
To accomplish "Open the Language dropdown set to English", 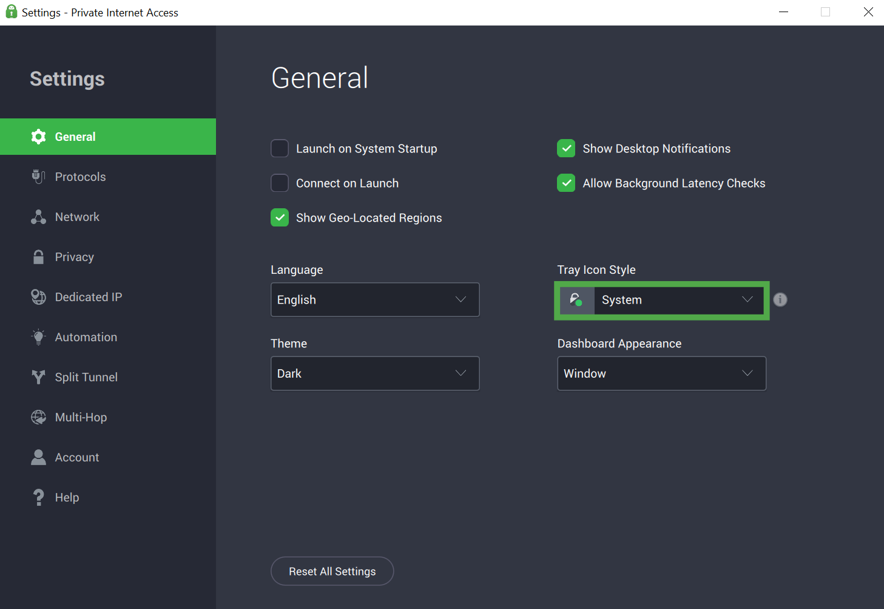I will coord(375,300).
